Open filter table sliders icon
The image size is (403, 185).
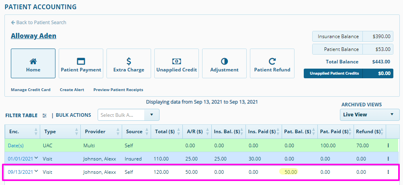(45, 116)
